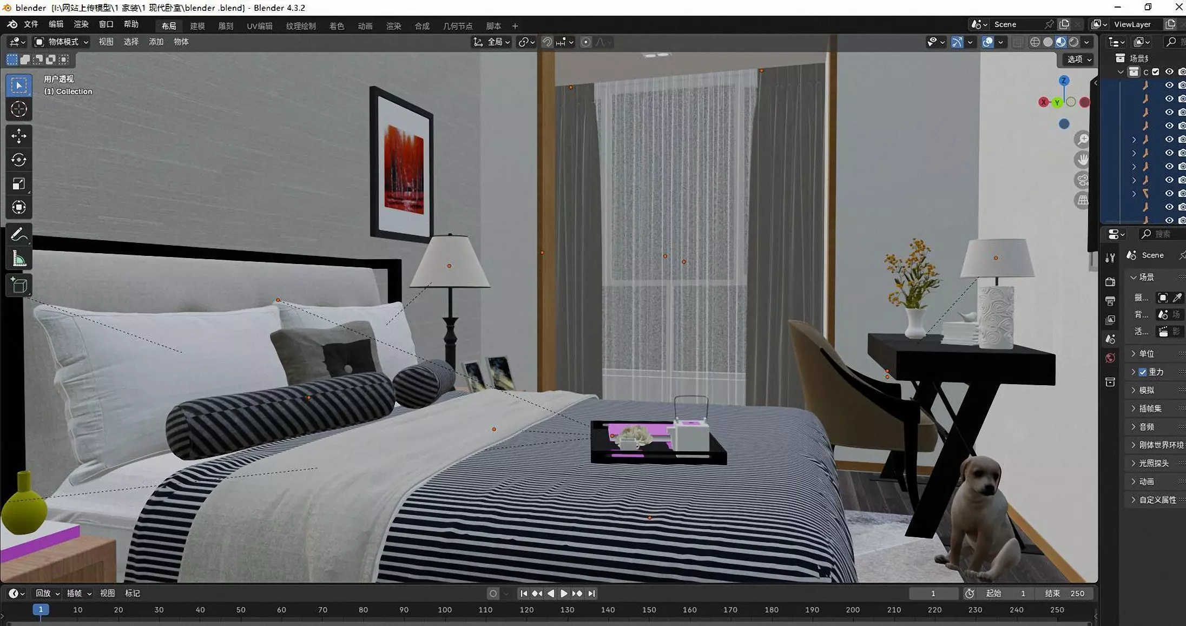Open the viewport shading options arrow
The image size is (1186, 626).
tap(1086, 42)
